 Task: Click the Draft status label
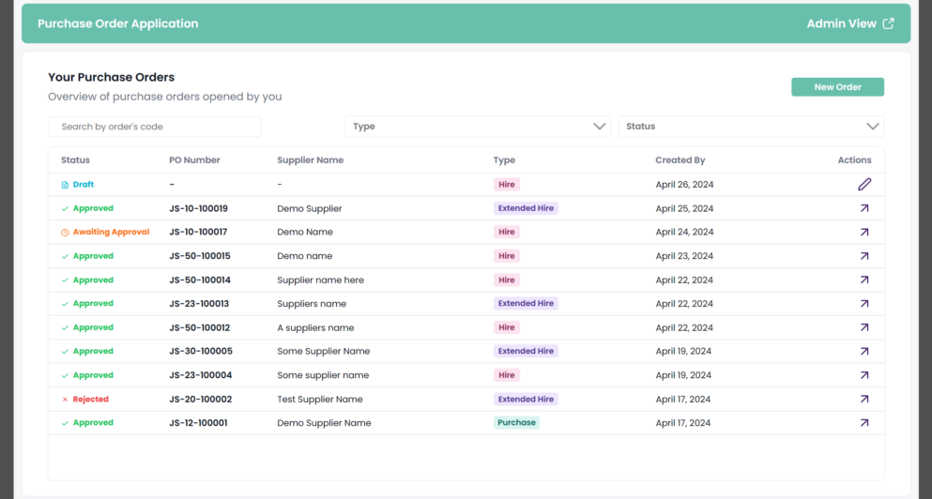click(84, 185)
